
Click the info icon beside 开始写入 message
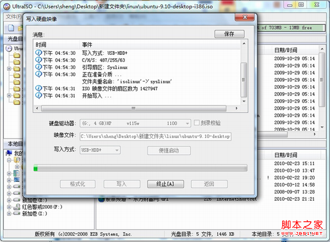(x=38, y=95)
